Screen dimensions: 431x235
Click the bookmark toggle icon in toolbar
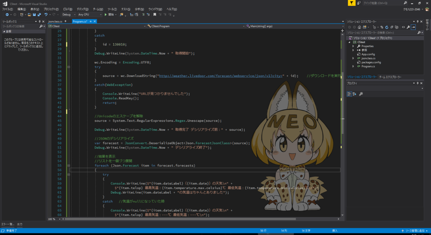(155, 15)
